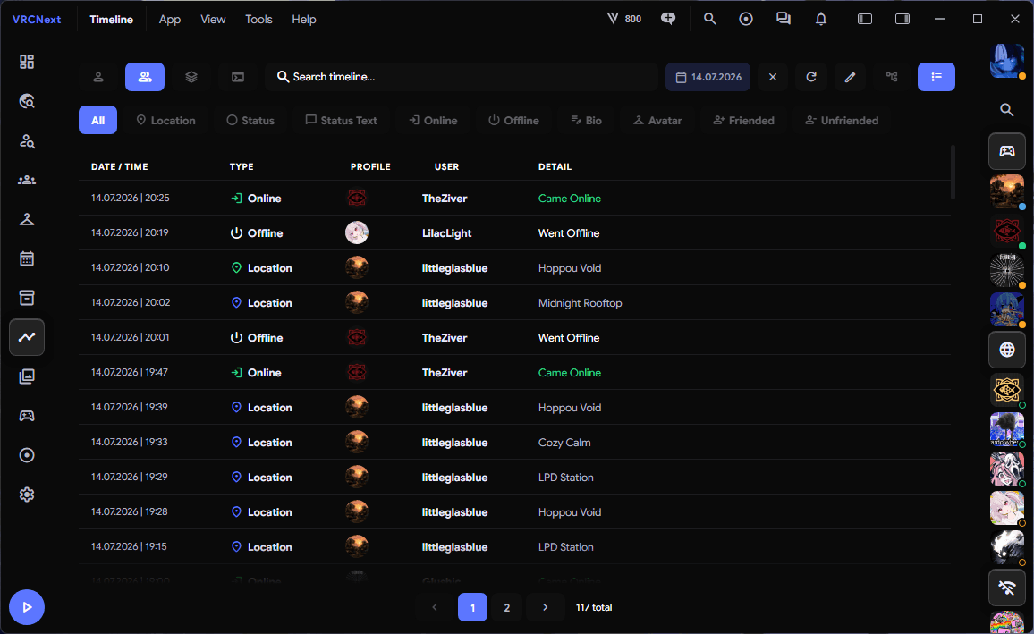Open the media library icon in the sidebar
This screenshot has height=634, width=1034.
tap(26, 376)
